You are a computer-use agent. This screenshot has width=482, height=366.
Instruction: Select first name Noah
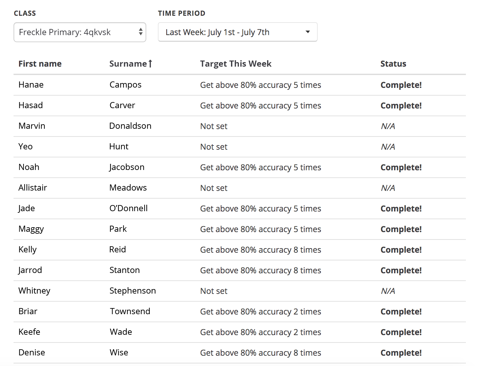29,167
